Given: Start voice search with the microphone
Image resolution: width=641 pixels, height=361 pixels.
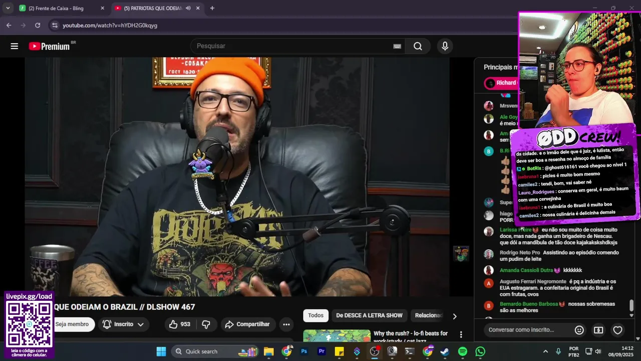Looking at the screenshot, I should pyautogui.click(x=445, y=46).
